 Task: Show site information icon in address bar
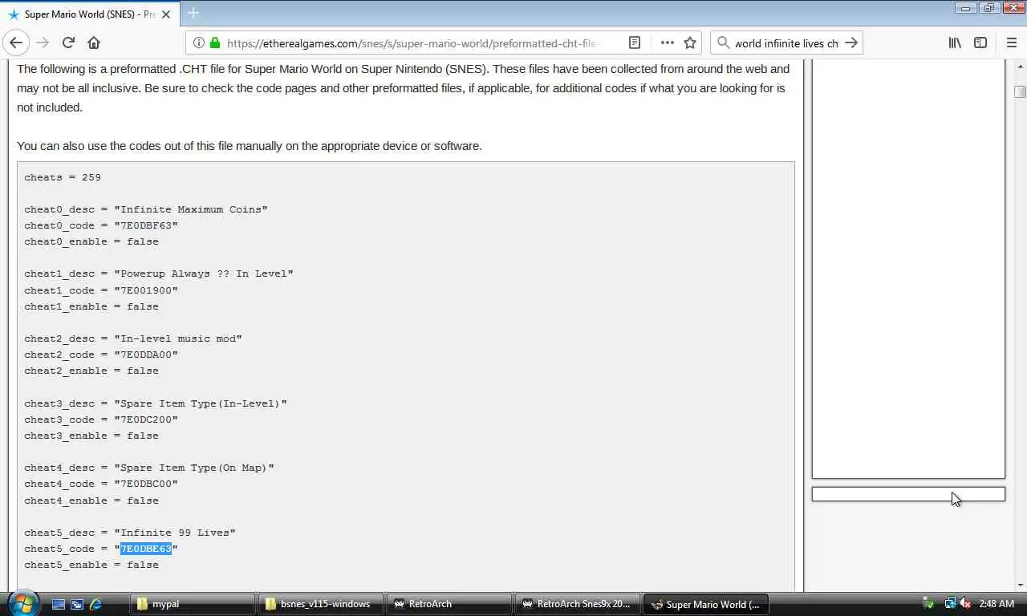(x=198, y=43)
